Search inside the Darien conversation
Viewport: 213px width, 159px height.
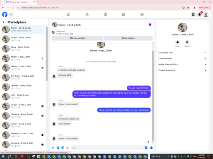pyautogui.click(x=187, y=42)
